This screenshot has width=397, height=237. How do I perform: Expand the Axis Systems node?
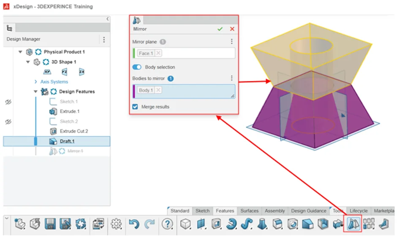click(36, 82)
